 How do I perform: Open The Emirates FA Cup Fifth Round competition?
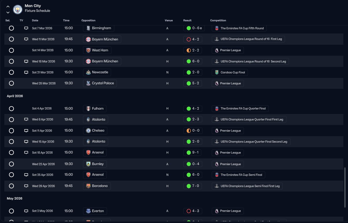[x=239, y=28]
